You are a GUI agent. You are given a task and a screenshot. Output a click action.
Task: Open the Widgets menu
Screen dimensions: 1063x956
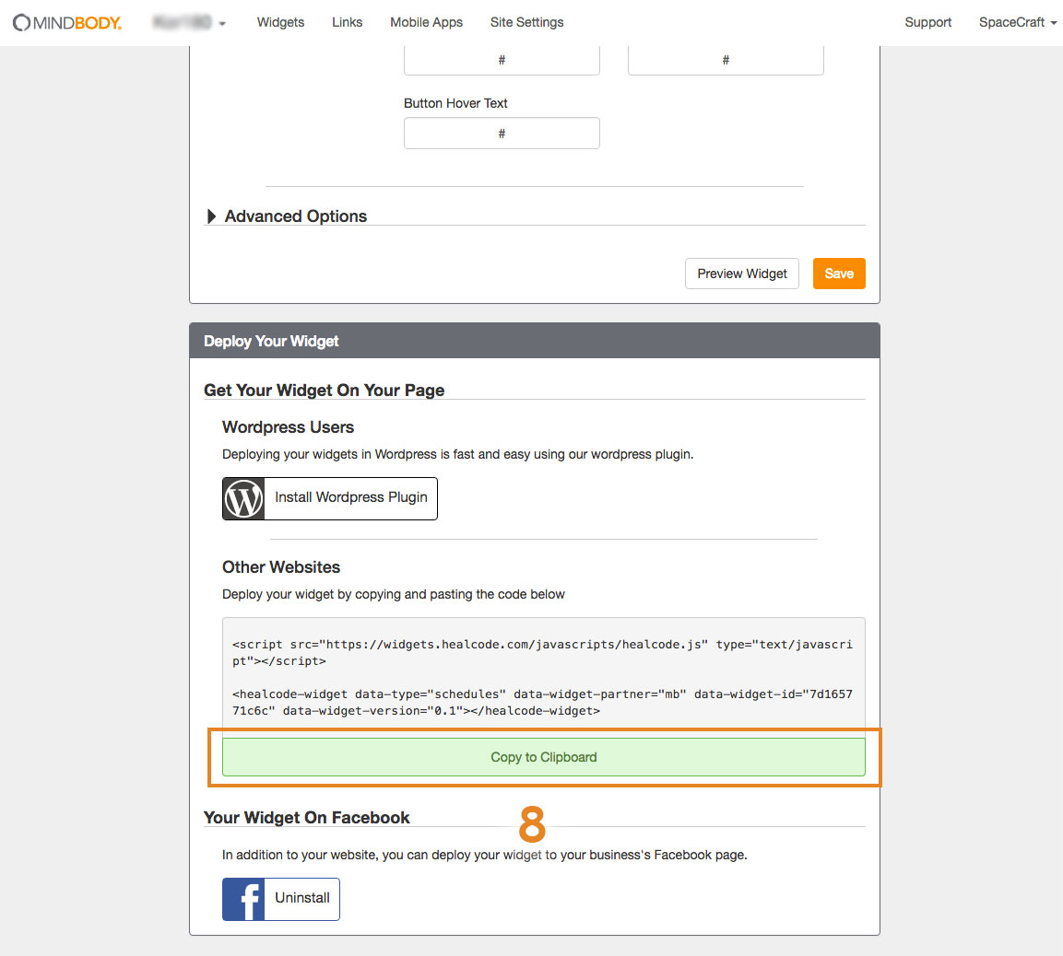tap(280, 22)
